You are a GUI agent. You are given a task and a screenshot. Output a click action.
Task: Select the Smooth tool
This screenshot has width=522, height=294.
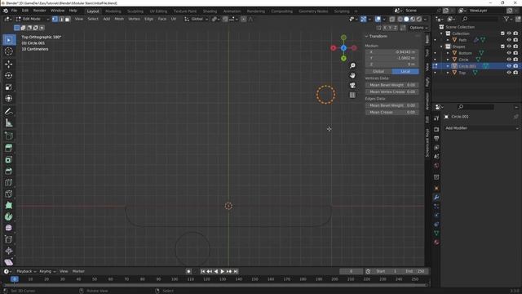click(x=9, y=228)
